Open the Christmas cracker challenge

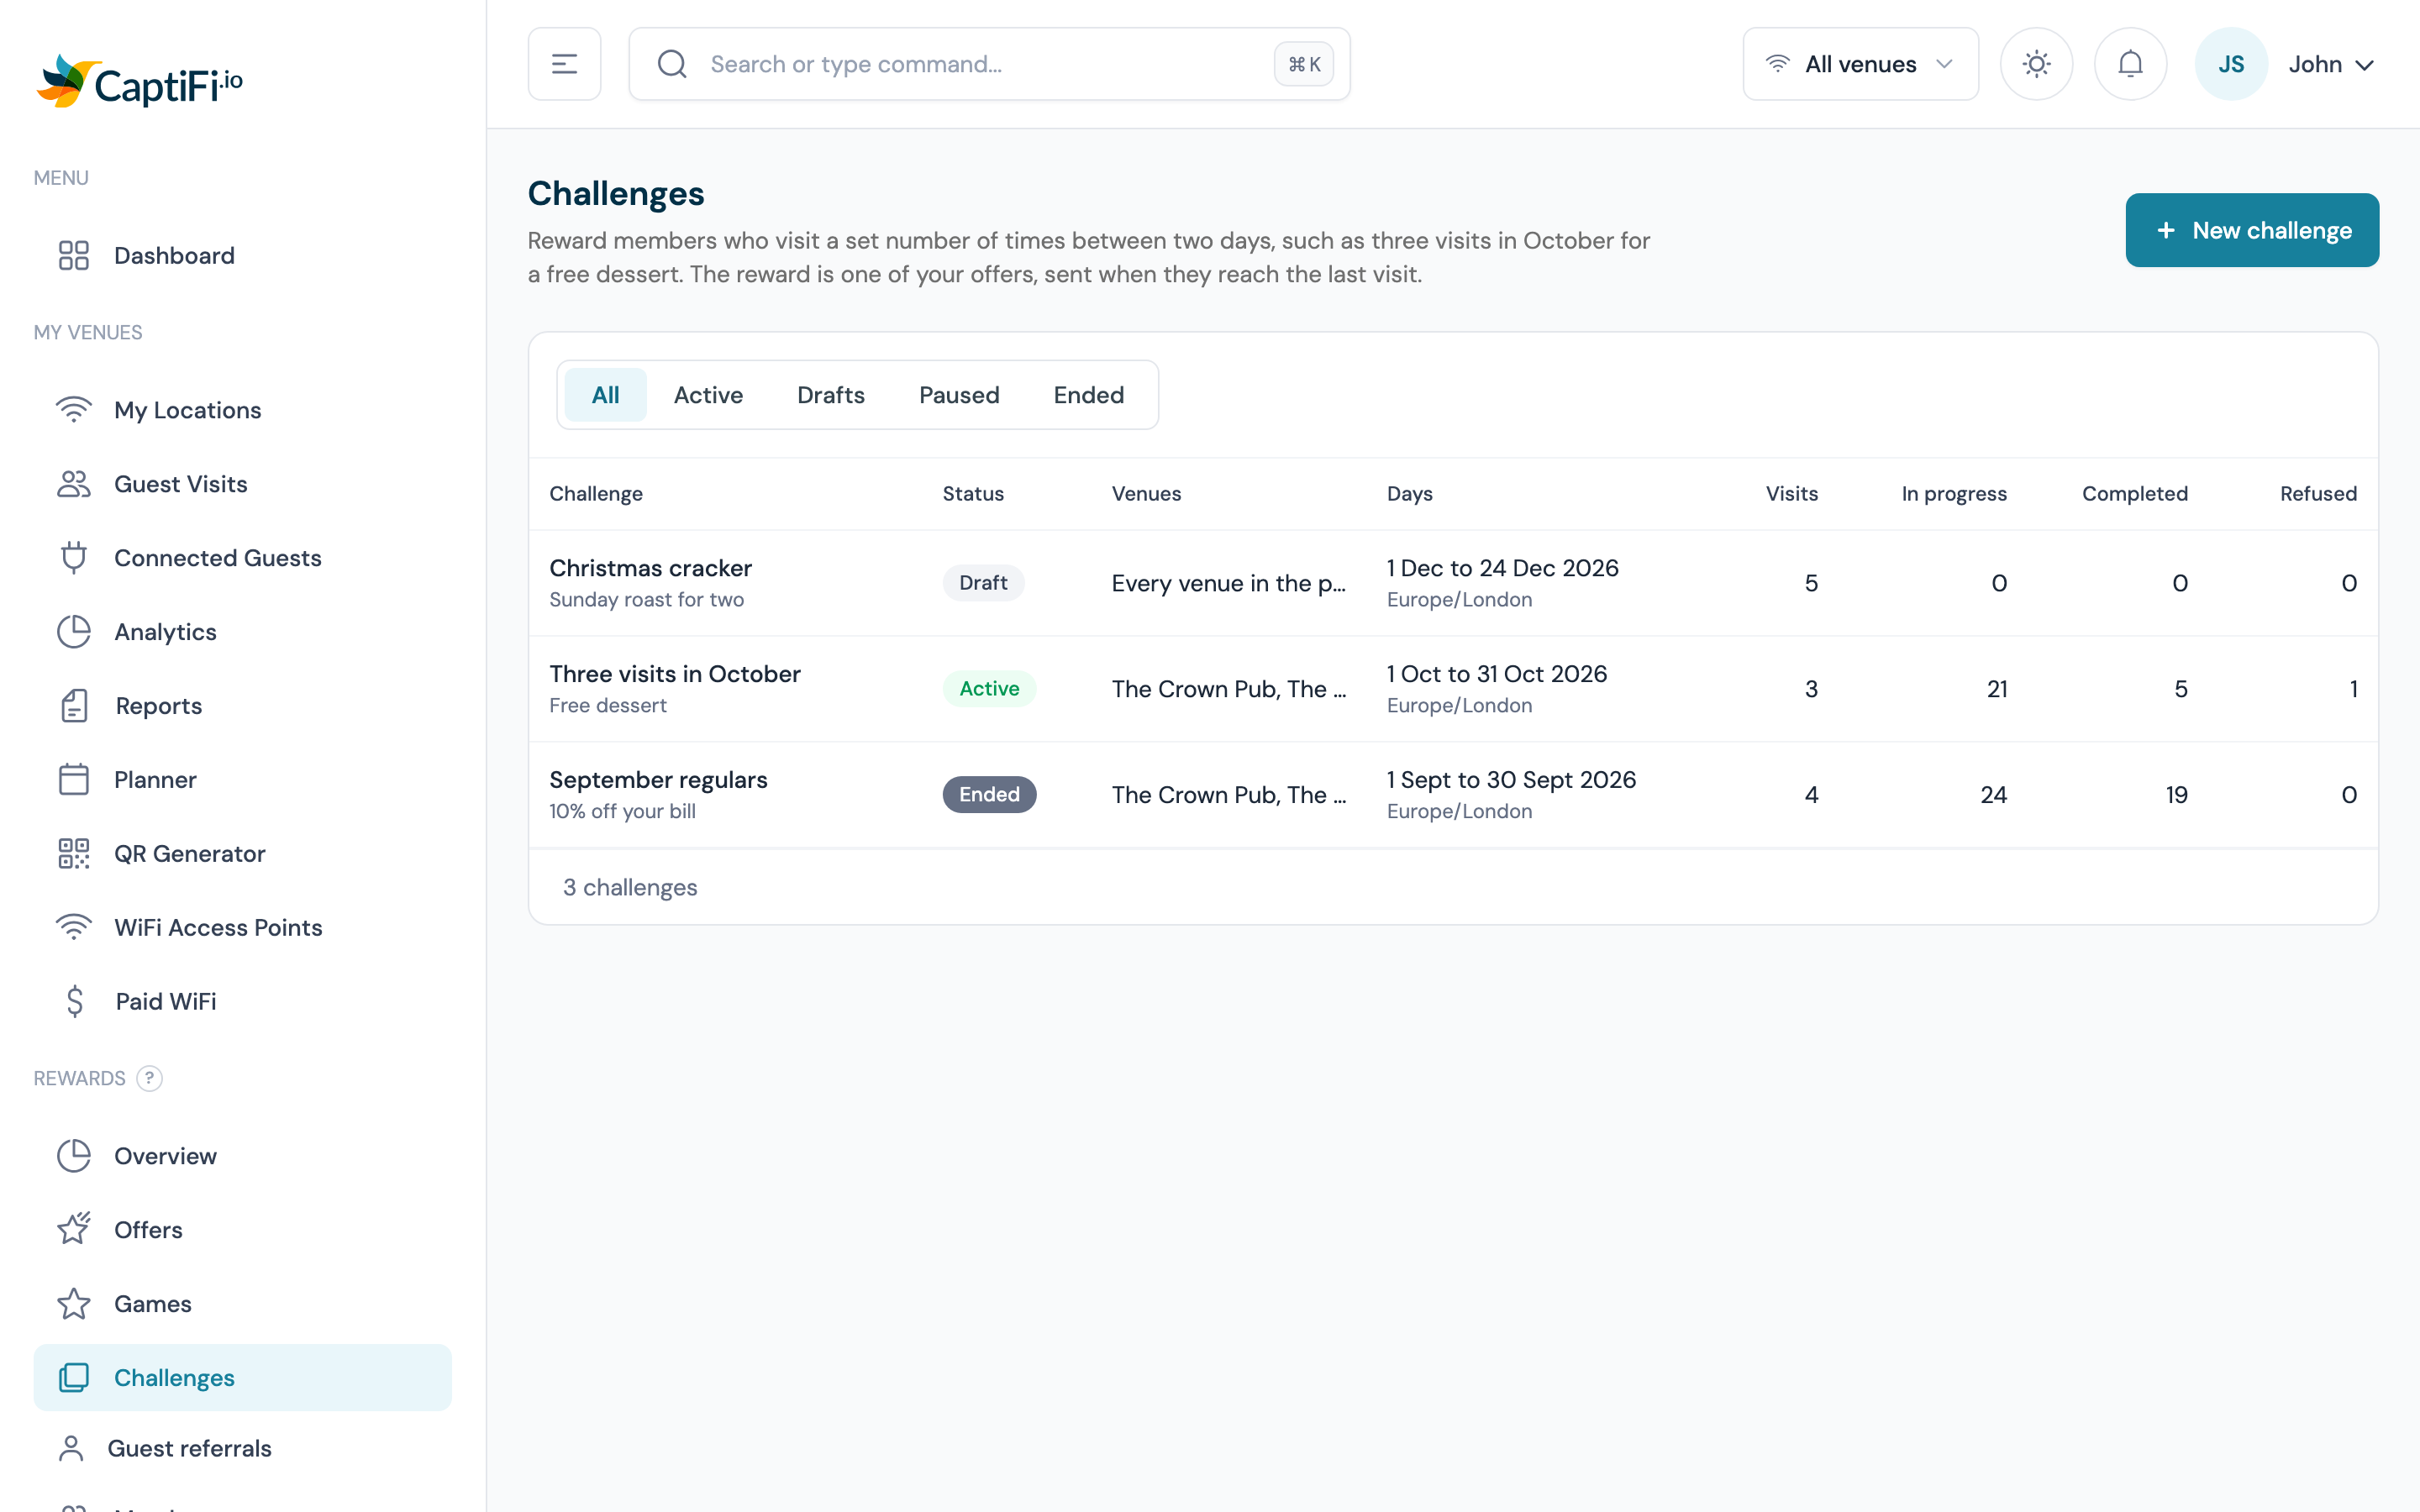pos(650,568)
